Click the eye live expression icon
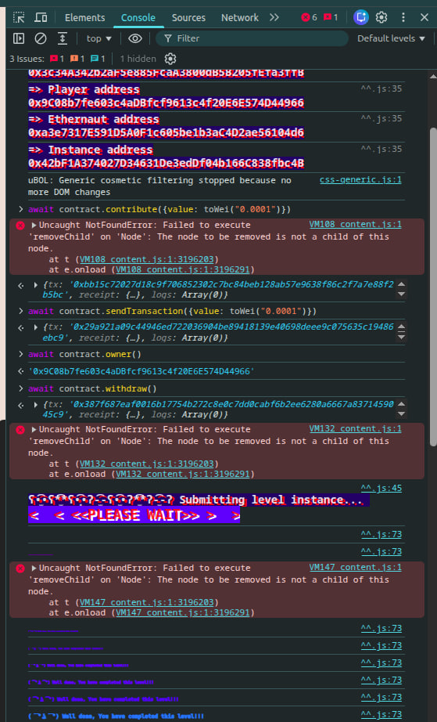Viewport: 437px width, 722px height. (135, 38)
